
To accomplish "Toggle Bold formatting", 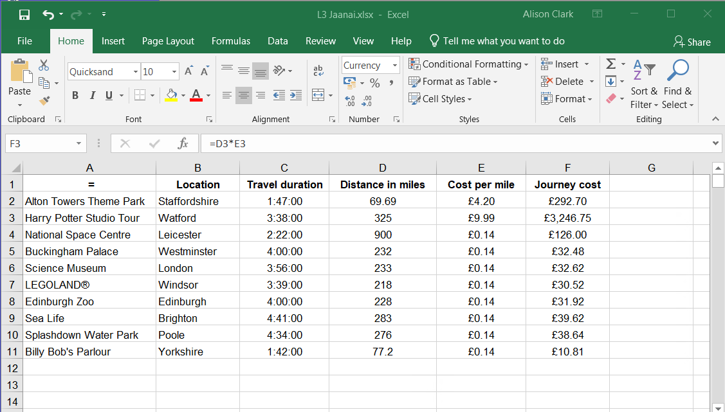I will point(75,96).
